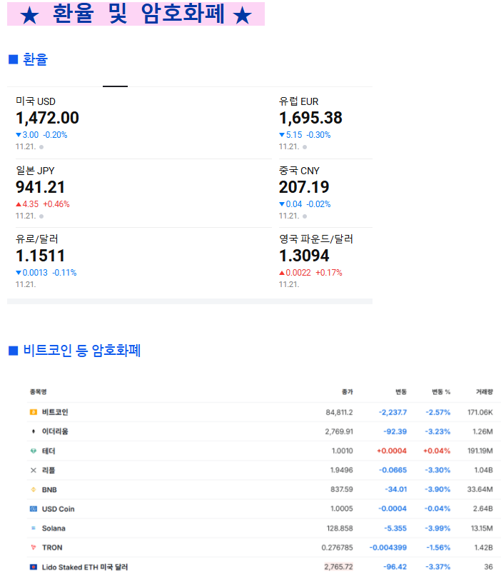Click the 변동 % column header
Image resolution: width=501 pixels, height=572 pixels.
click(440, 392)
